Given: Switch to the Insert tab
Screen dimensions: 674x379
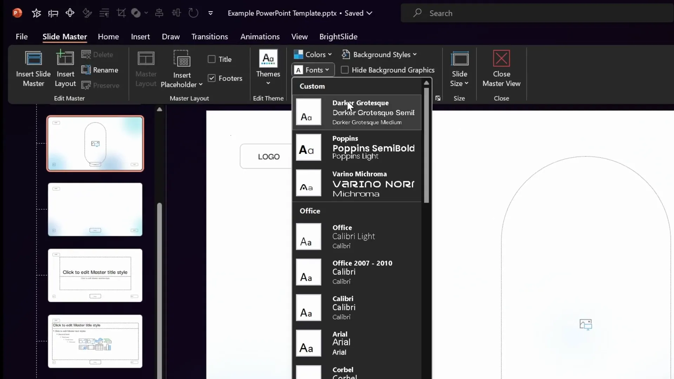Looking at the screenshot, I should click(x=140, y=36).
